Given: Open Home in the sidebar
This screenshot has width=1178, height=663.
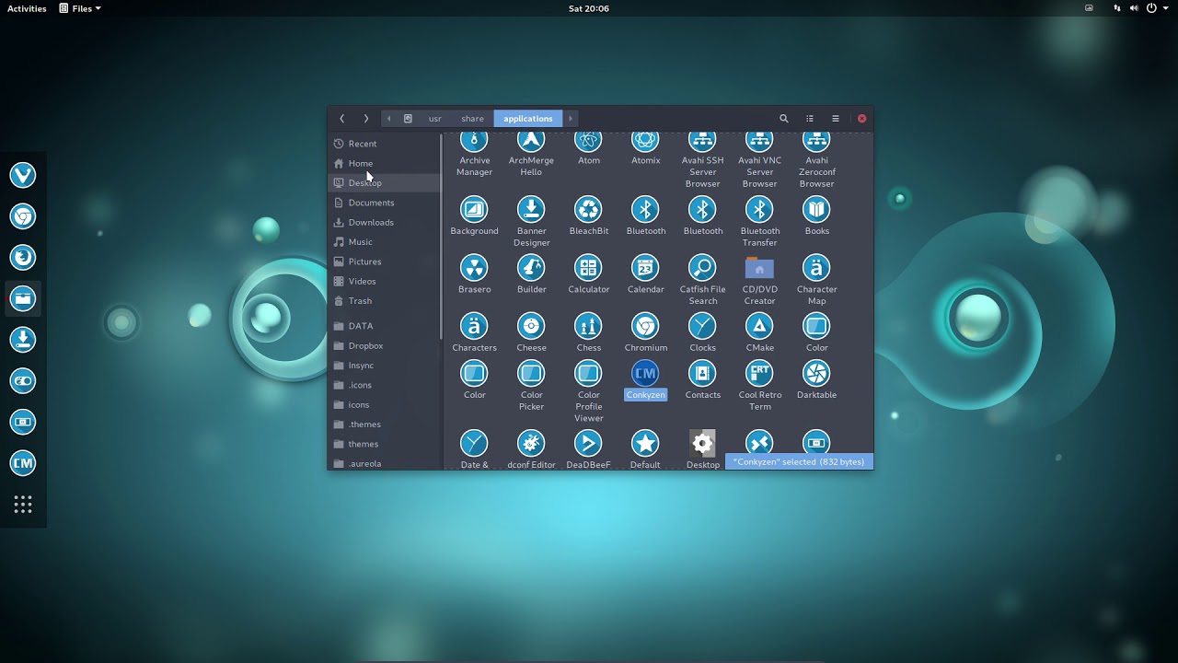Looking at the screenshot, I should pyautogui.click(x=385, y=163).
